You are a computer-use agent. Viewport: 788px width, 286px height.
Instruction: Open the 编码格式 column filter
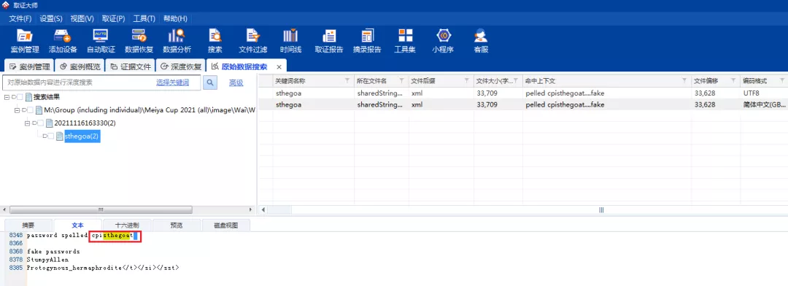point(782,81)
